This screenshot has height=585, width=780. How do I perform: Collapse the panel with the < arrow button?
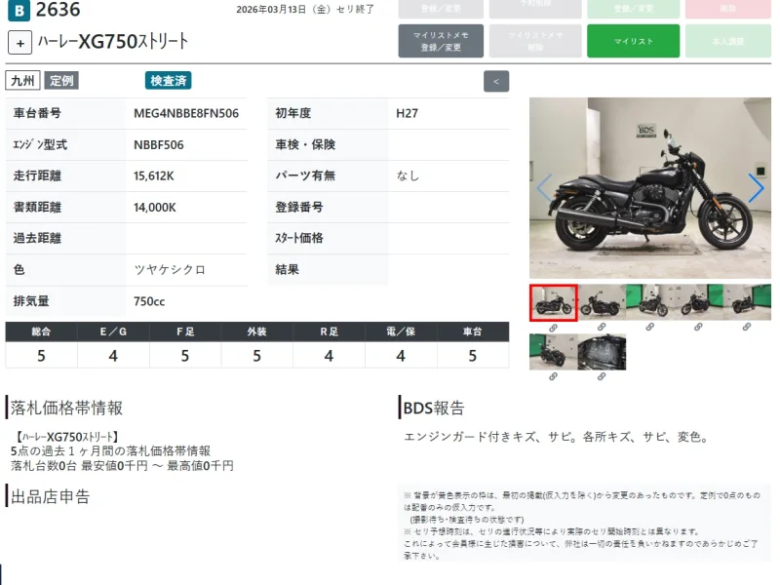point(496,82)
